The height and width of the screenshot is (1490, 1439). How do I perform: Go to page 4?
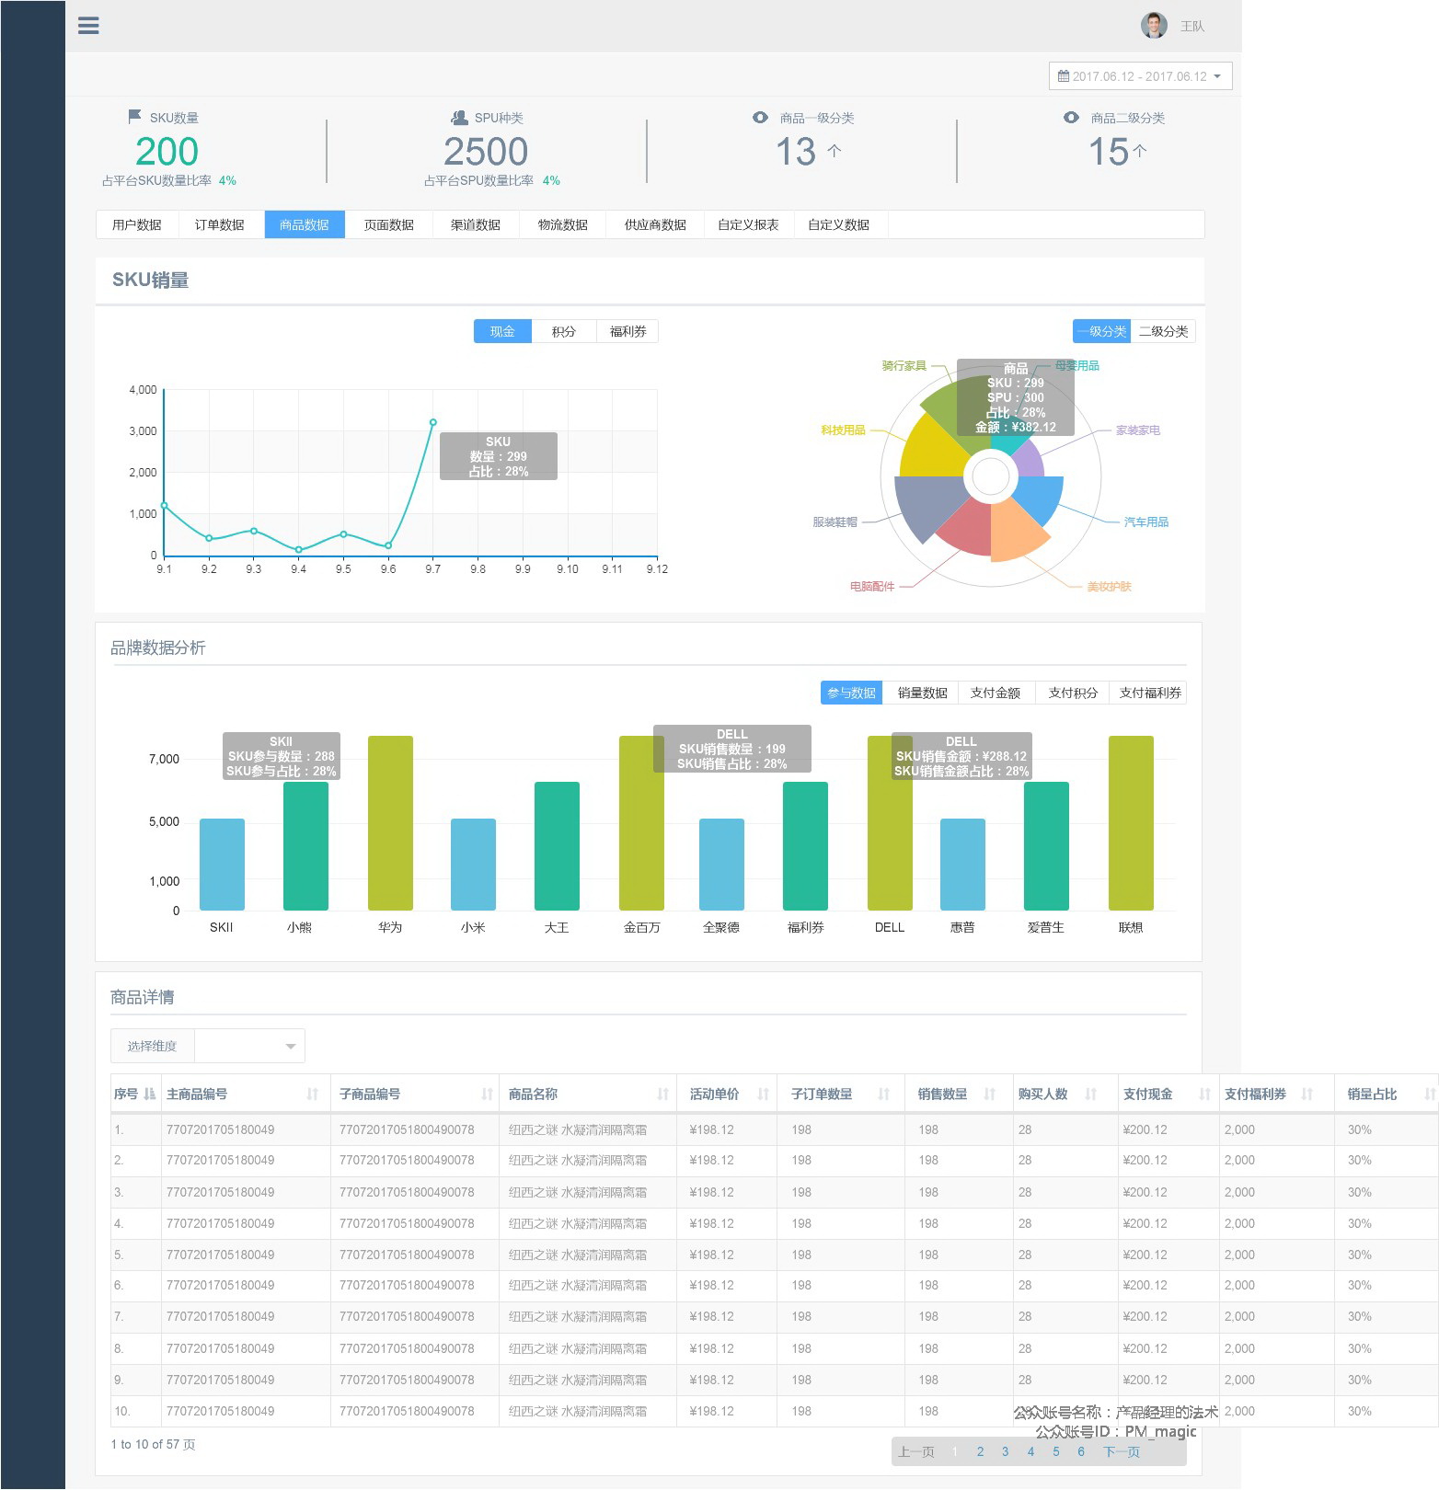click(x=1030, y=1451)
